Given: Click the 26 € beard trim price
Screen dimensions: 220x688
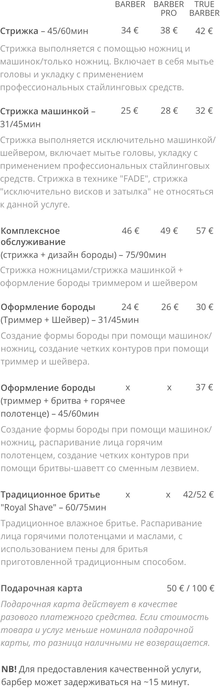Looking at the screenshot, I should [170, 307].
